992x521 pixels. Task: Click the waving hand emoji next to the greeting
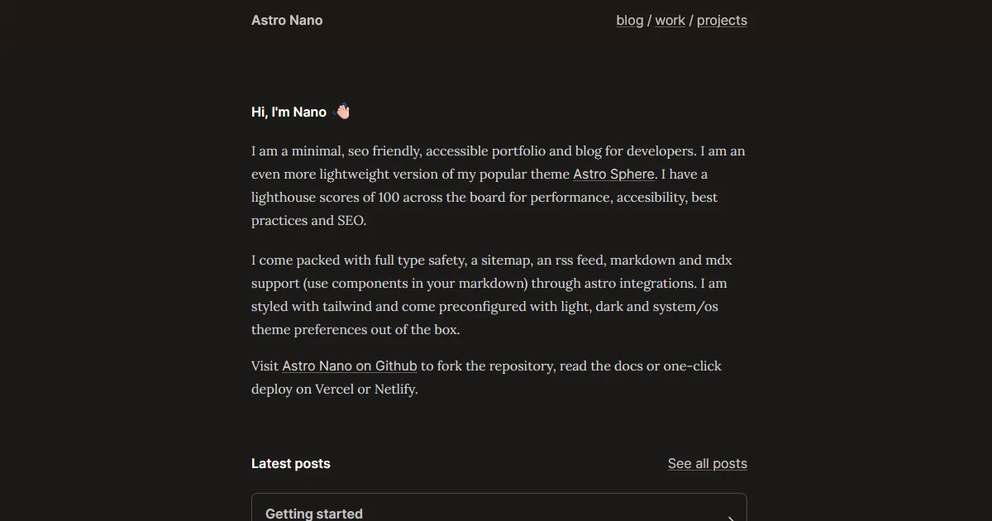click(x=341, y=110)
